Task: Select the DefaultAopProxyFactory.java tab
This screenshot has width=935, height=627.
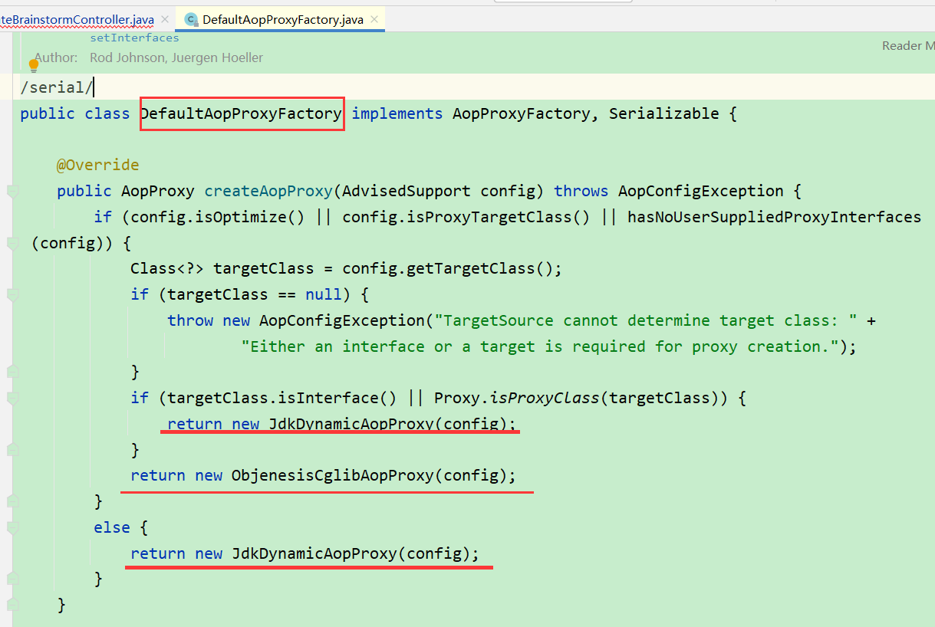Action: click(x=282, y=19)
